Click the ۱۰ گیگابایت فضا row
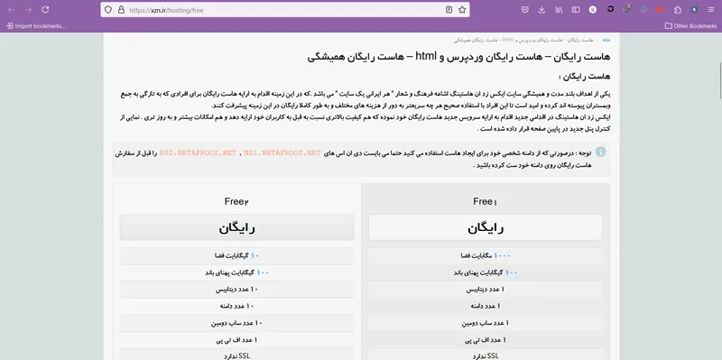 pyautogui.click(x=236, y=255)
